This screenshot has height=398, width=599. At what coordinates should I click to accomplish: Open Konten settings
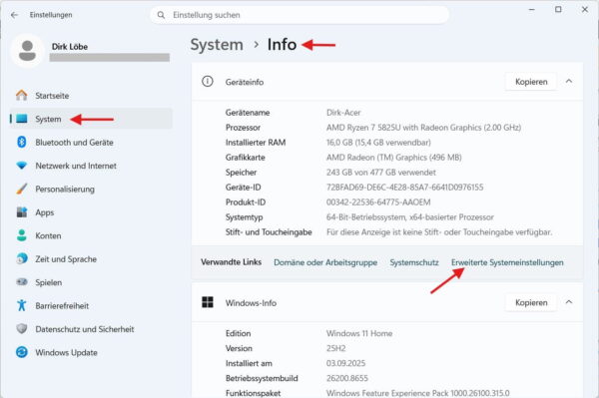[x=91, y=235]
